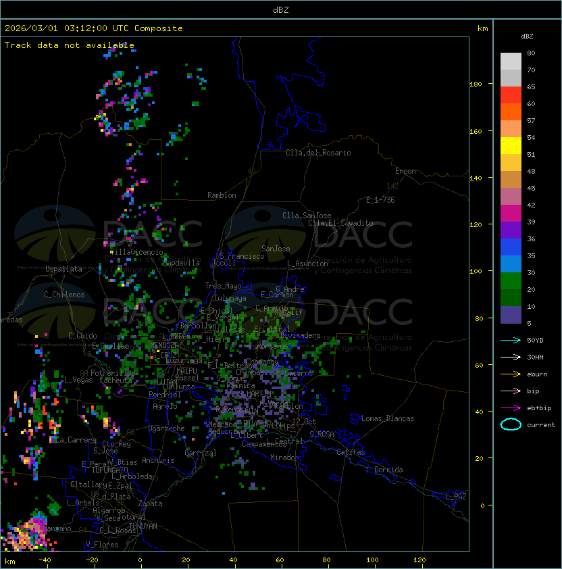
Task: Click the 'SanJose' map label
Action: pos(276,249)
